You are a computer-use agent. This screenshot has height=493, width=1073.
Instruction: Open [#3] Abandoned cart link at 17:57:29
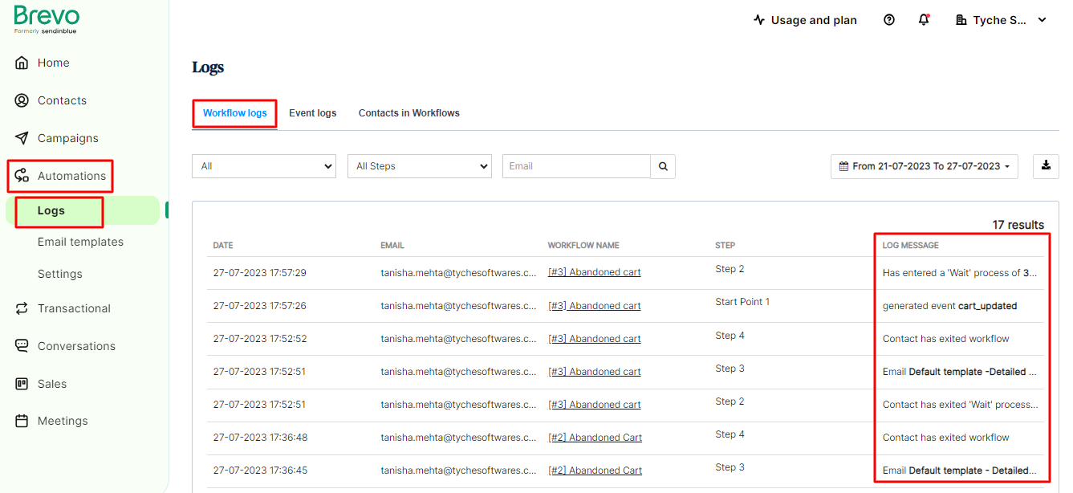pos(594,272)
